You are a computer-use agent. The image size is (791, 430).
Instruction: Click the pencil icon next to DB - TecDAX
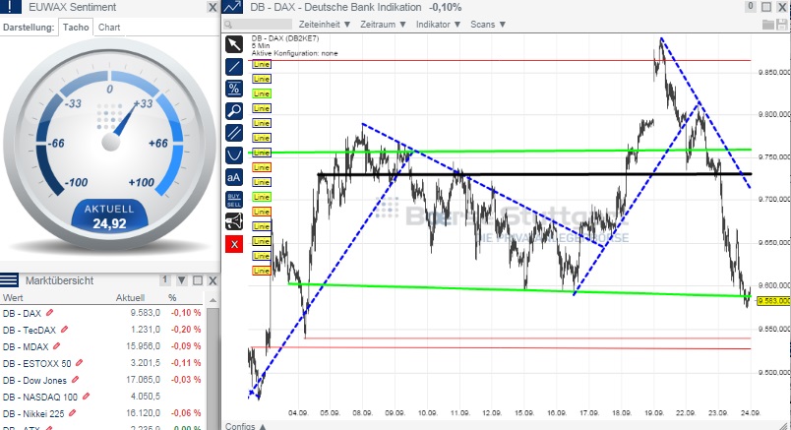pyautogui.click(x=64, y=330)
